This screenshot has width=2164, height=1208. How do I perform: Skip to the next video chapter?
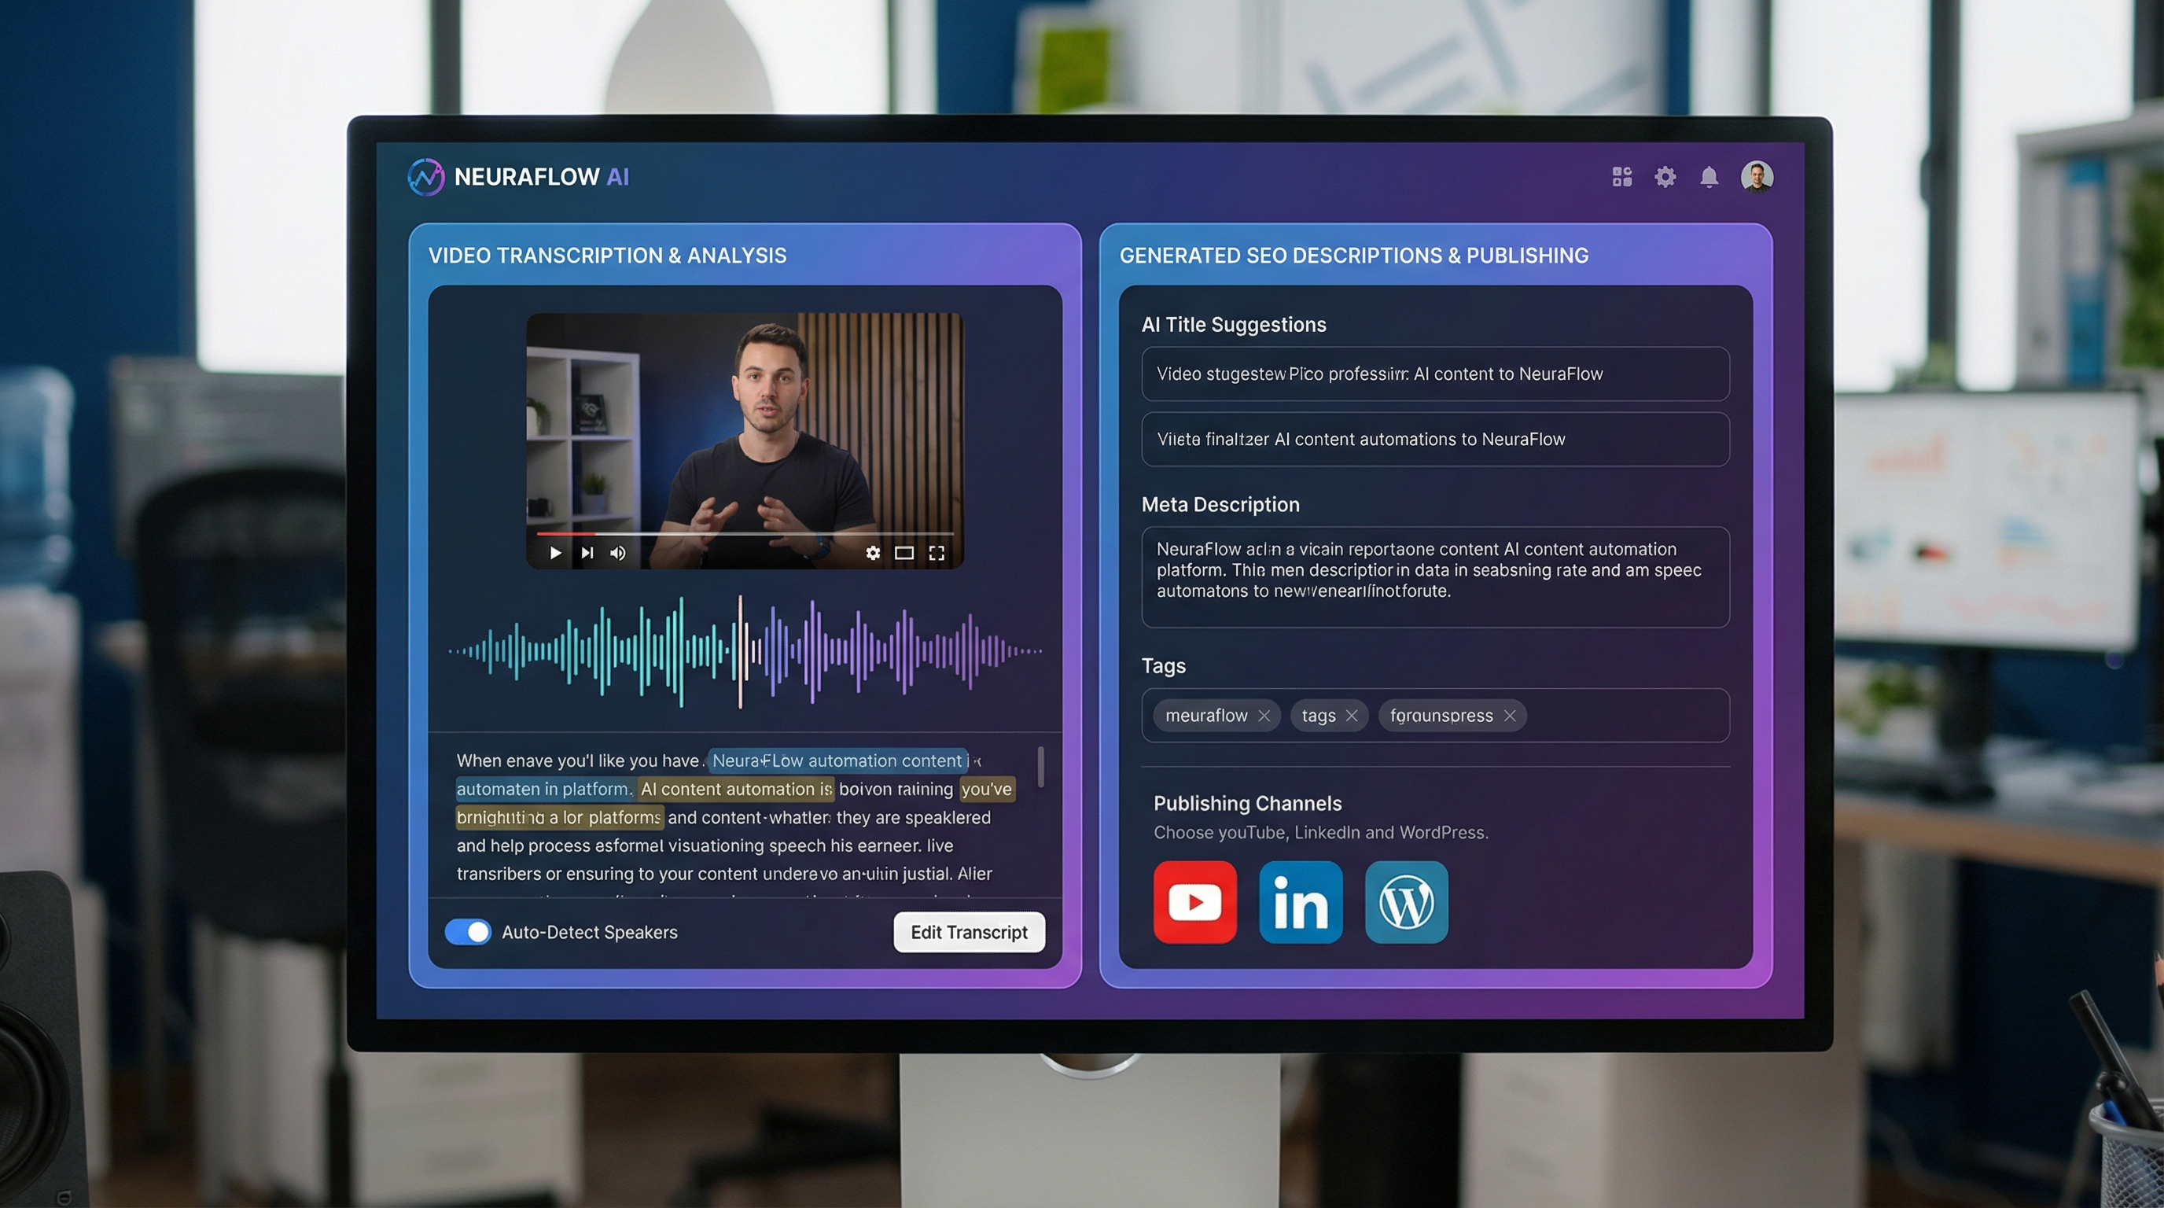(587, 553)
